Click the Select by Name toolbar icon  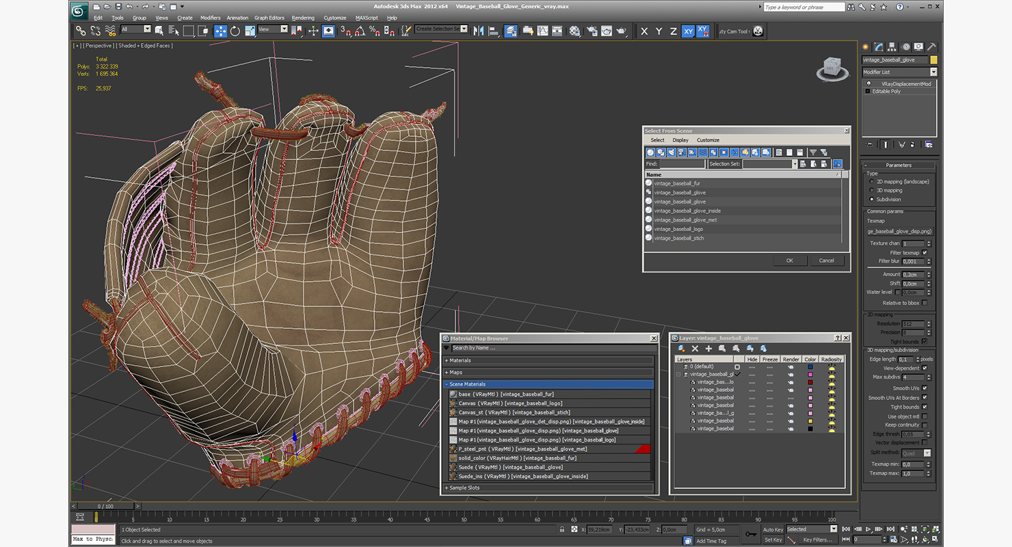(173, 31)
